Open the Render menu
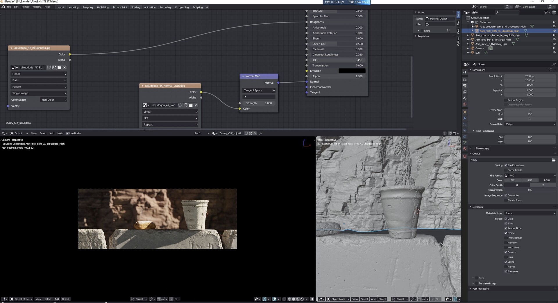The width and height of the screenshot is (558, 303). point(25,7)
